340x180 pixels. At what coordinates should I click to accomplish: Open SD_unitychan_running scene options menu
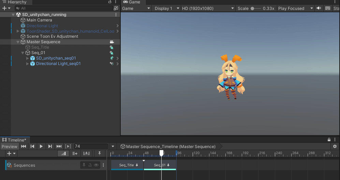116,15
